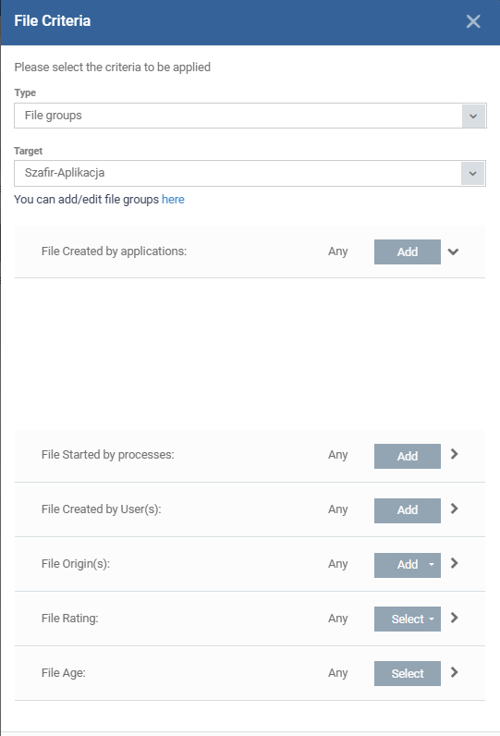
Task: Click the Target field arrow icon
Action: coord(473,174)
